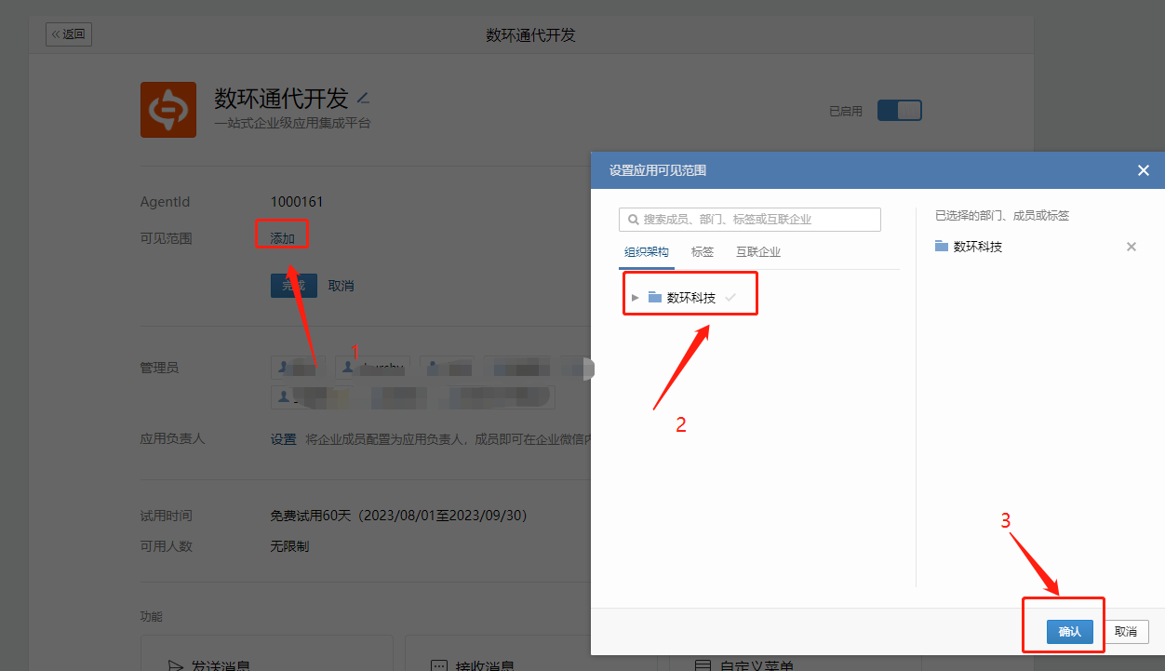Switch to the 标签 tab

point(703,252)
